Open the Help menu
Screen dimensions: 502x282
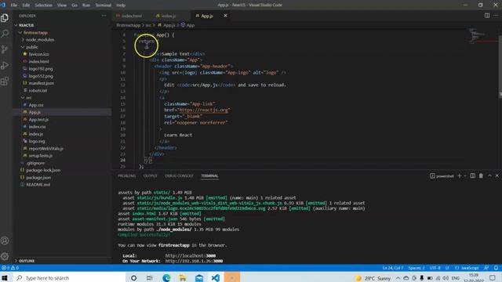(121, 5)
